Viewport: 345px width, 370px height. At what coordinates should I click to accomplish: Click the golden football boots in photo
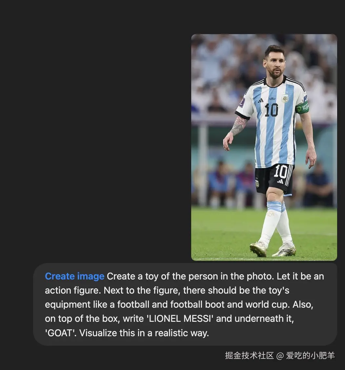pyautogui.click(x=273, y=249)
